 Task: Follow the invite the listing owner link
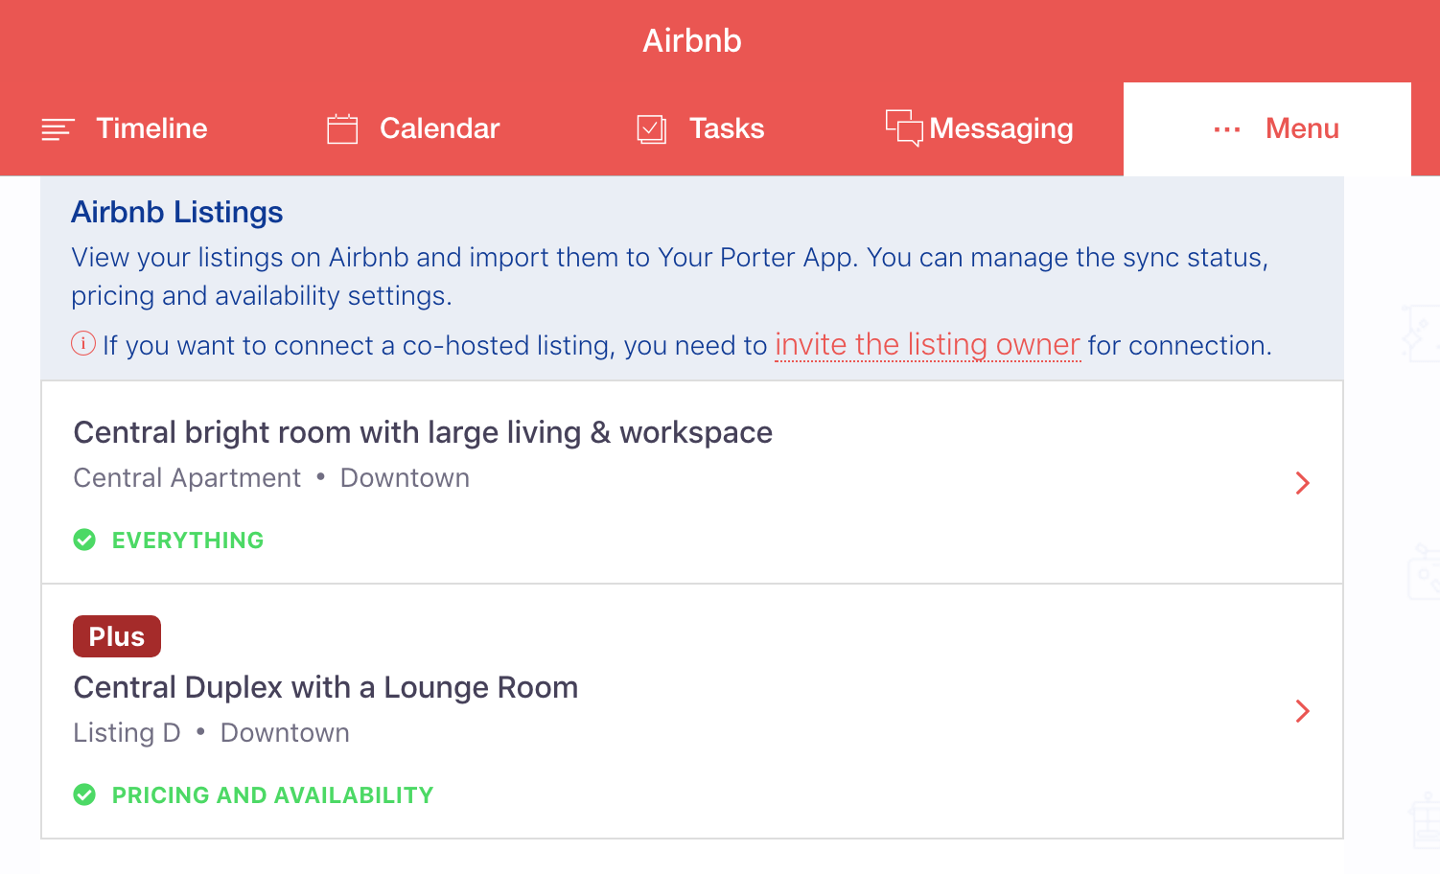[x=928, y=345]
